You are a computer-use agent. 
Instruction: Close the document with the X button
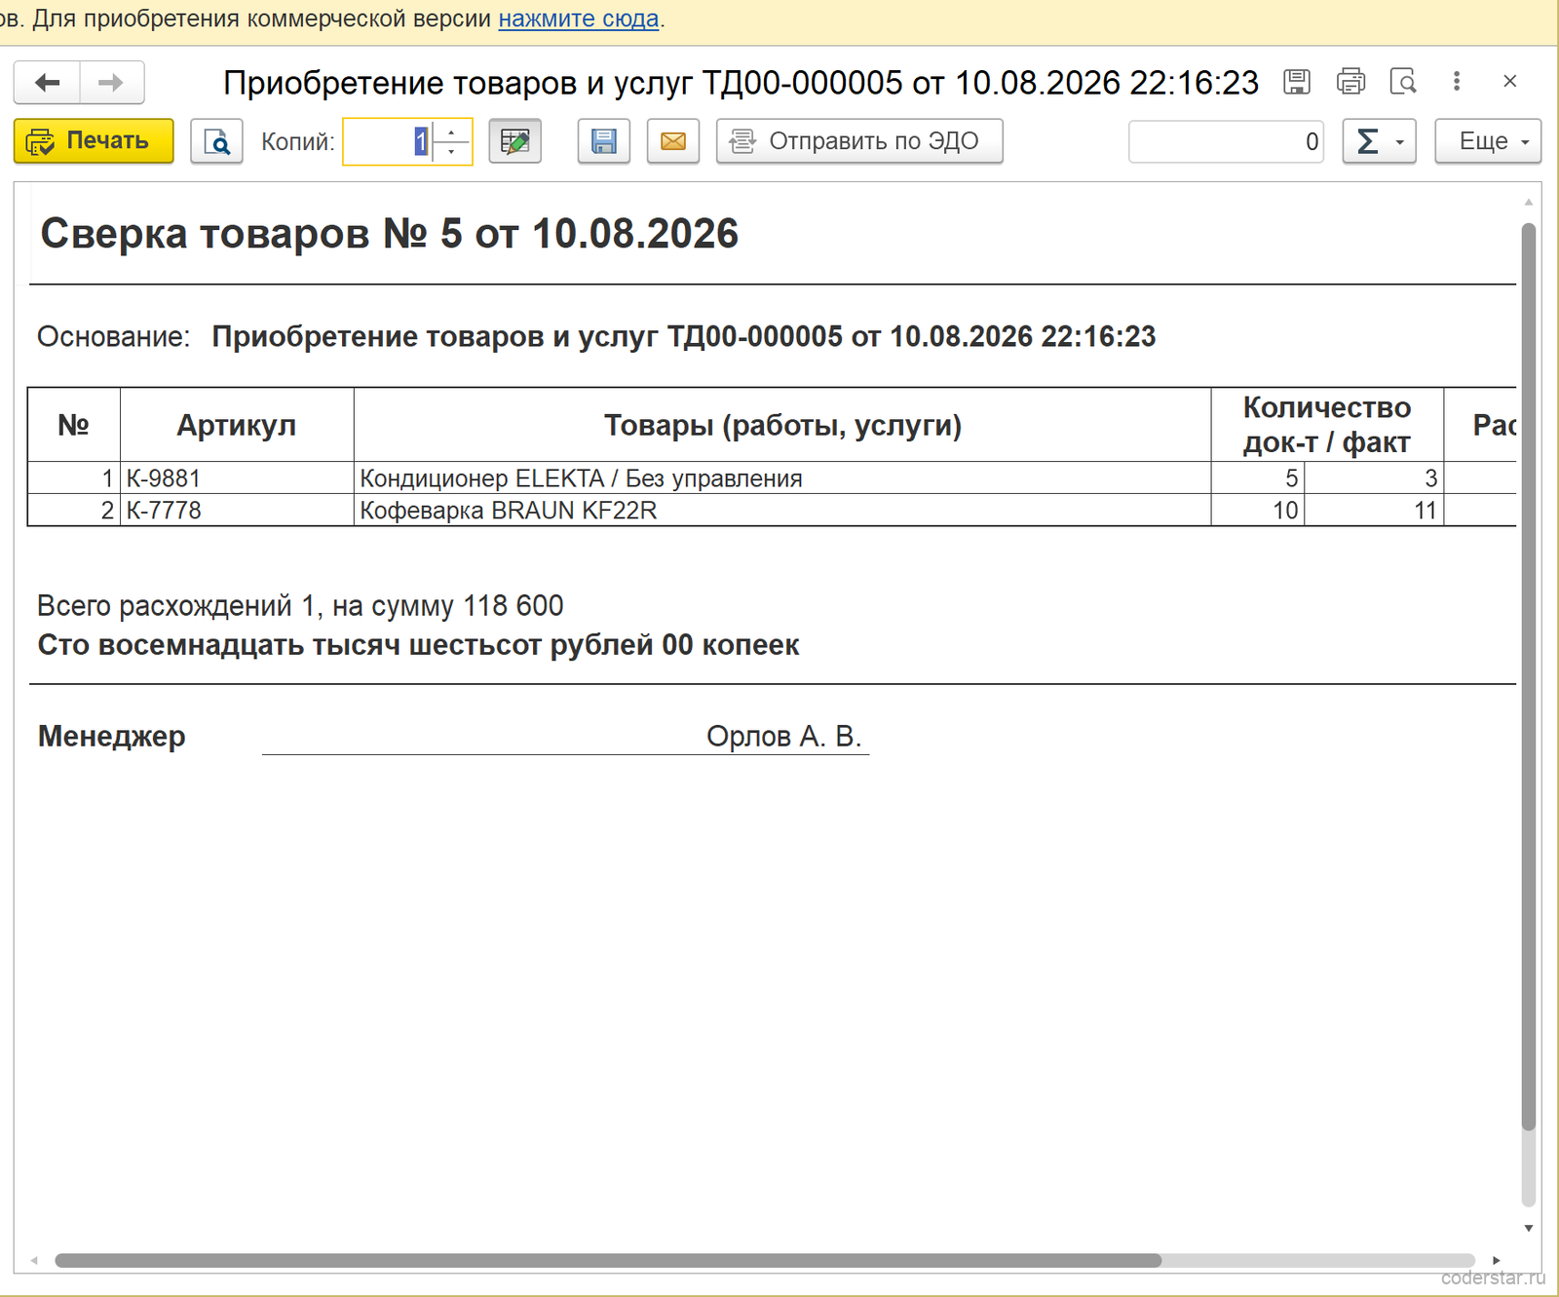tap(1510, 82)
